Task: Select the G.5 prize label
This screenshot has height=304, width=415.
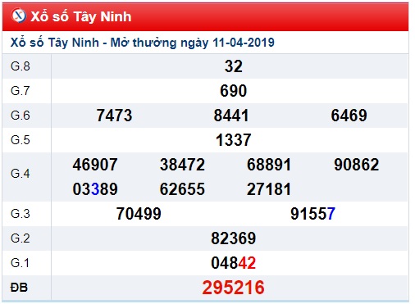Action: click(x=21, y=140)
